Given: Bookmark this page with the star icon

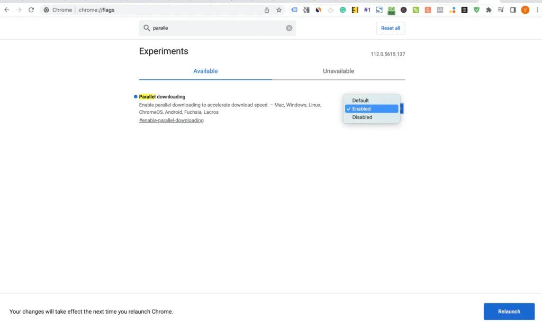Looking at the screenshot, I should (x=279, y=10).
